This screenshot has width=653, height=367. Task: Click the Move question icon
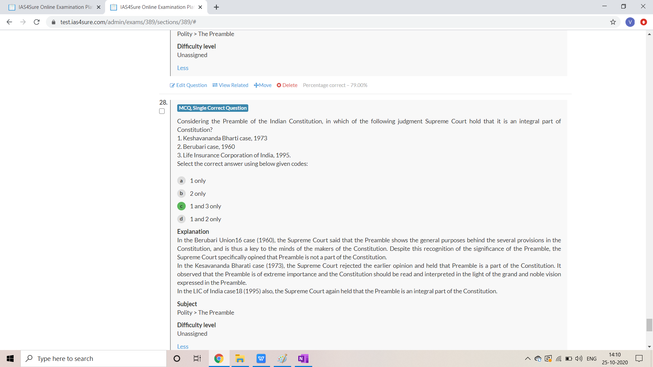pos(256,85)
